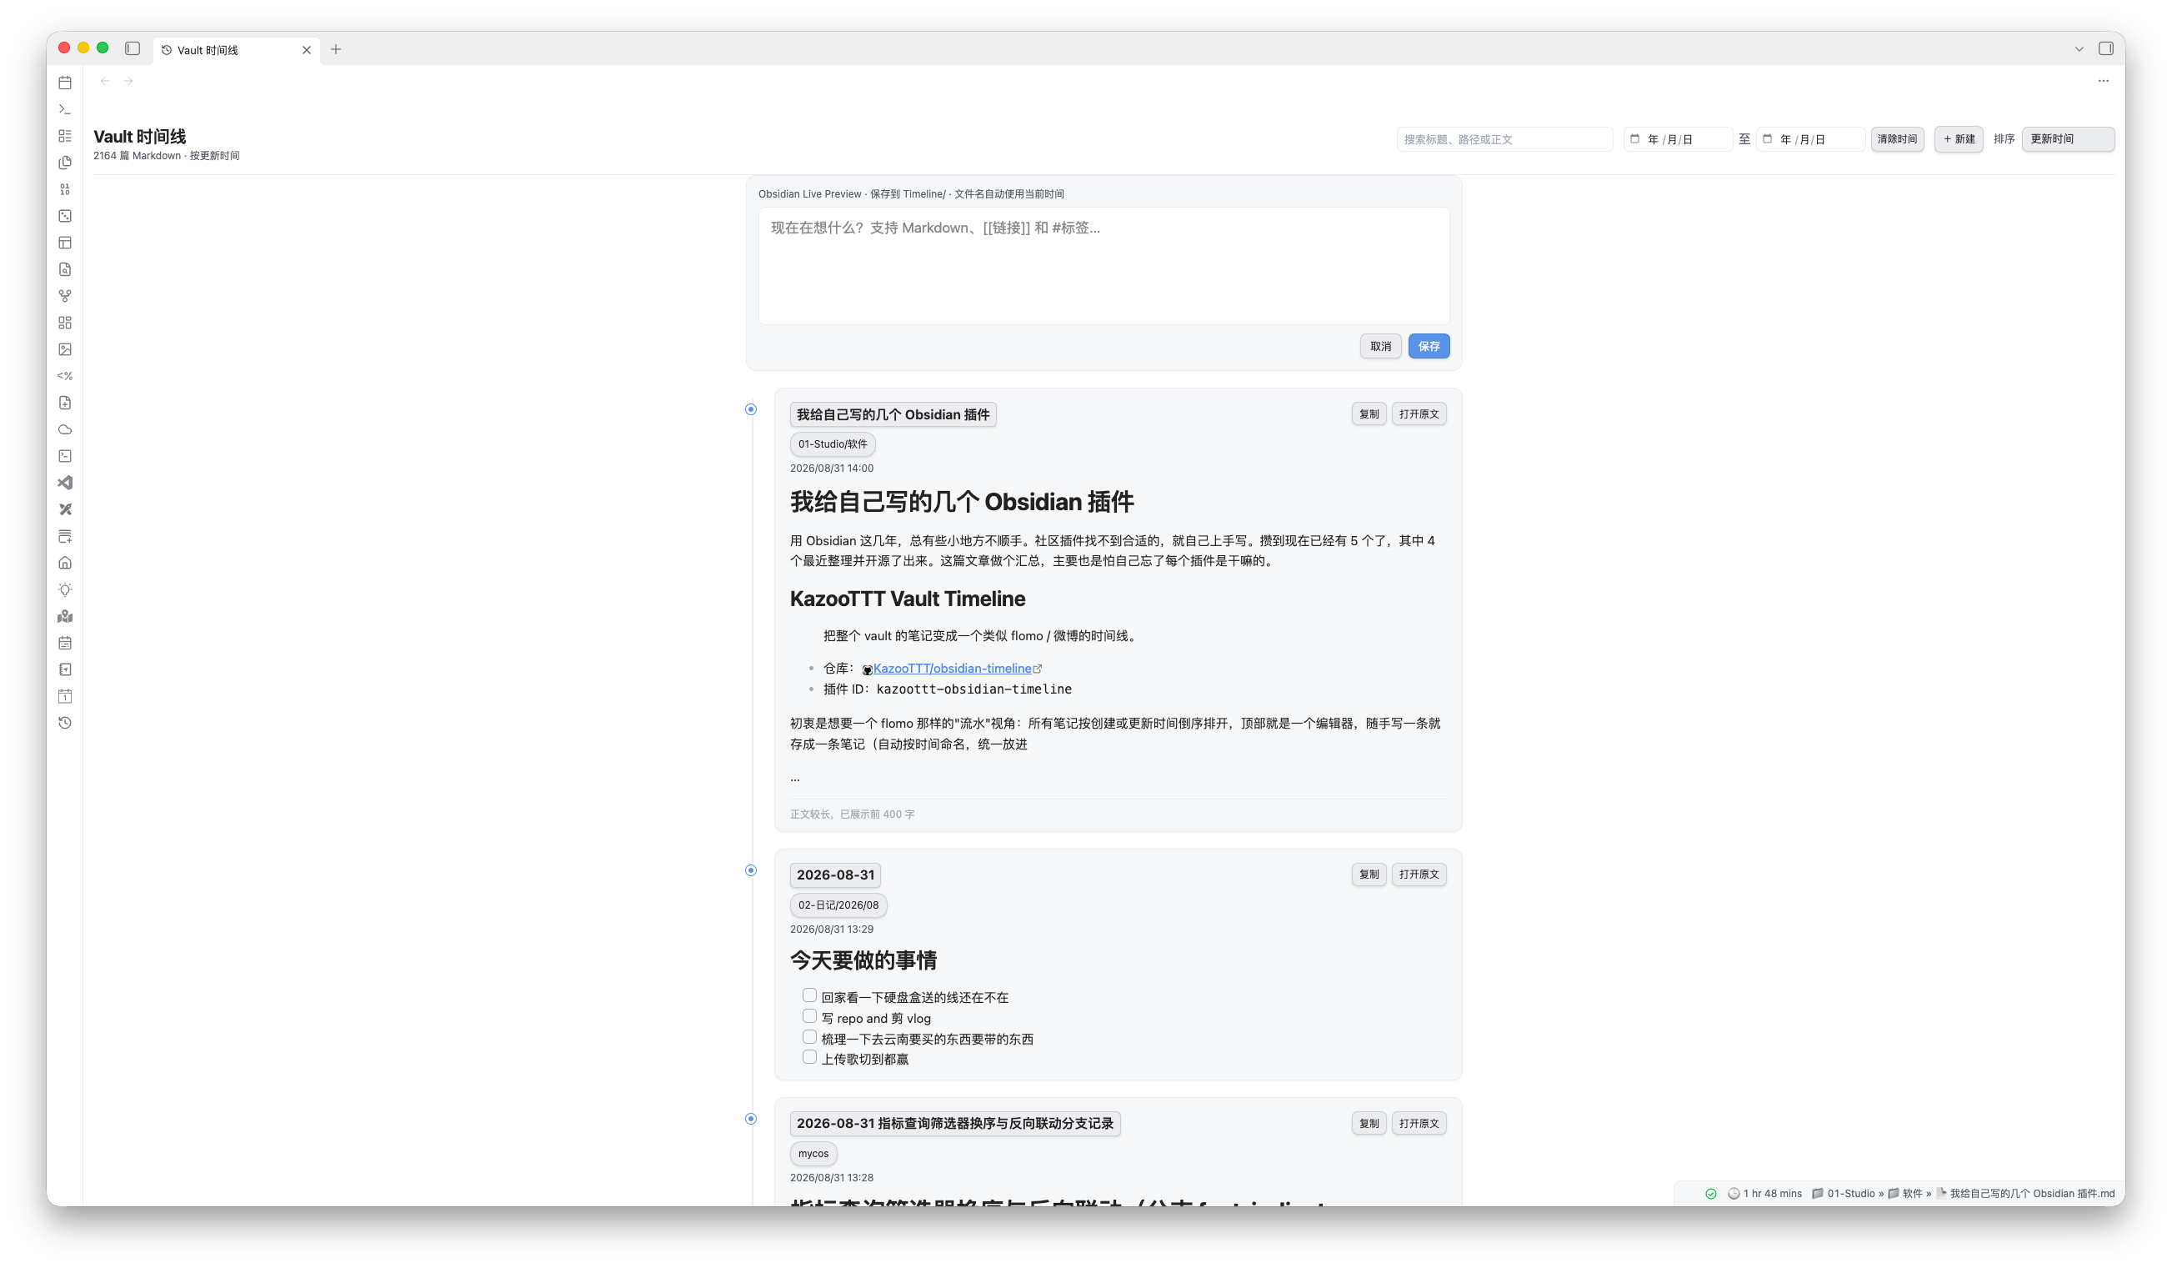Click the add-card stack icon in ribbon
Screen dimensions: 2172x1268
[65, 537]
